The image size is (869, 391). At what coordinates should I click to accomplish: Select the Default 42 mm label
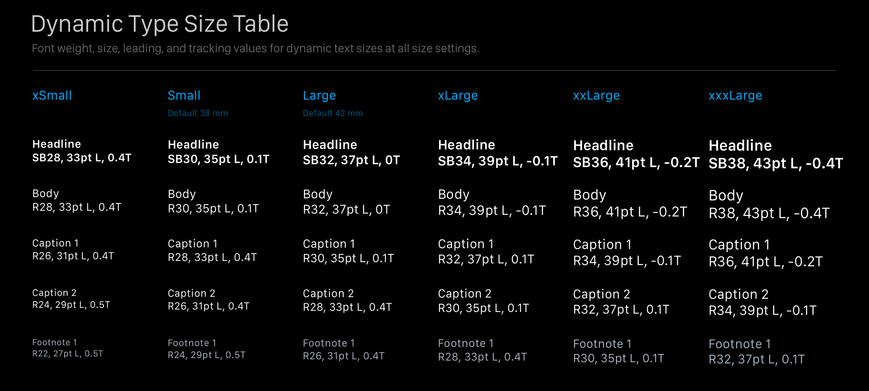pos(333,113)
